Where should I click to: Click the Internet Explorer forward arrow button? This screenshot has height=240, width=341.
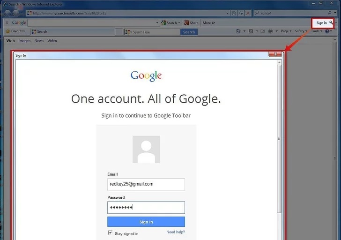[15, 13]
